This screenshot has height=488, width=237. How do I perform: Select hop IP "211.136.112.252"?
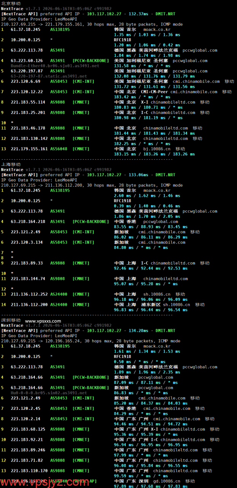[29, 294]
